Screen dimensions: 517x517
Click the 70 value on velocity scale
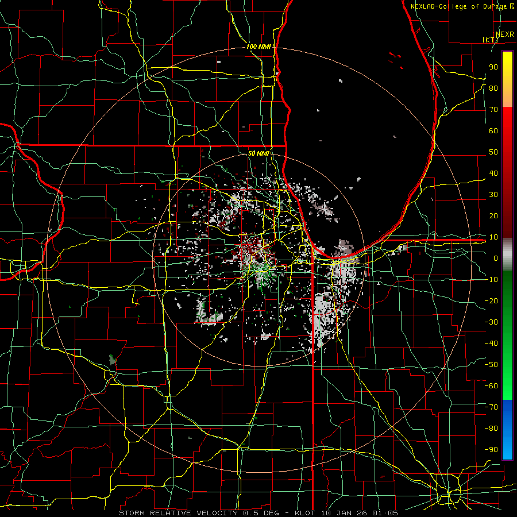[x=493, y=110]
